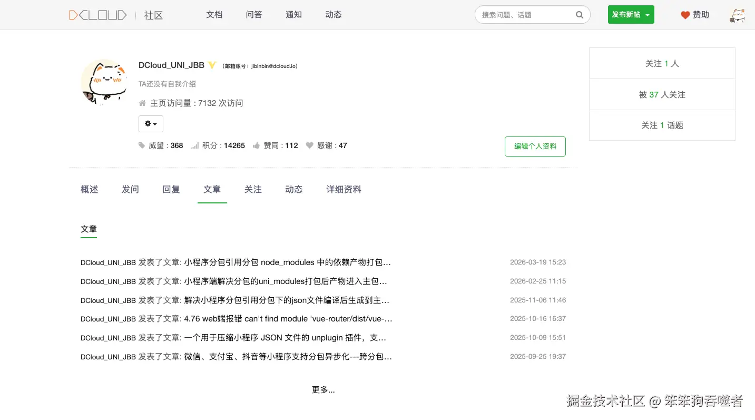Click the home icon beside 主页访问量
The image size is (755, 420).
pos(142,103)
